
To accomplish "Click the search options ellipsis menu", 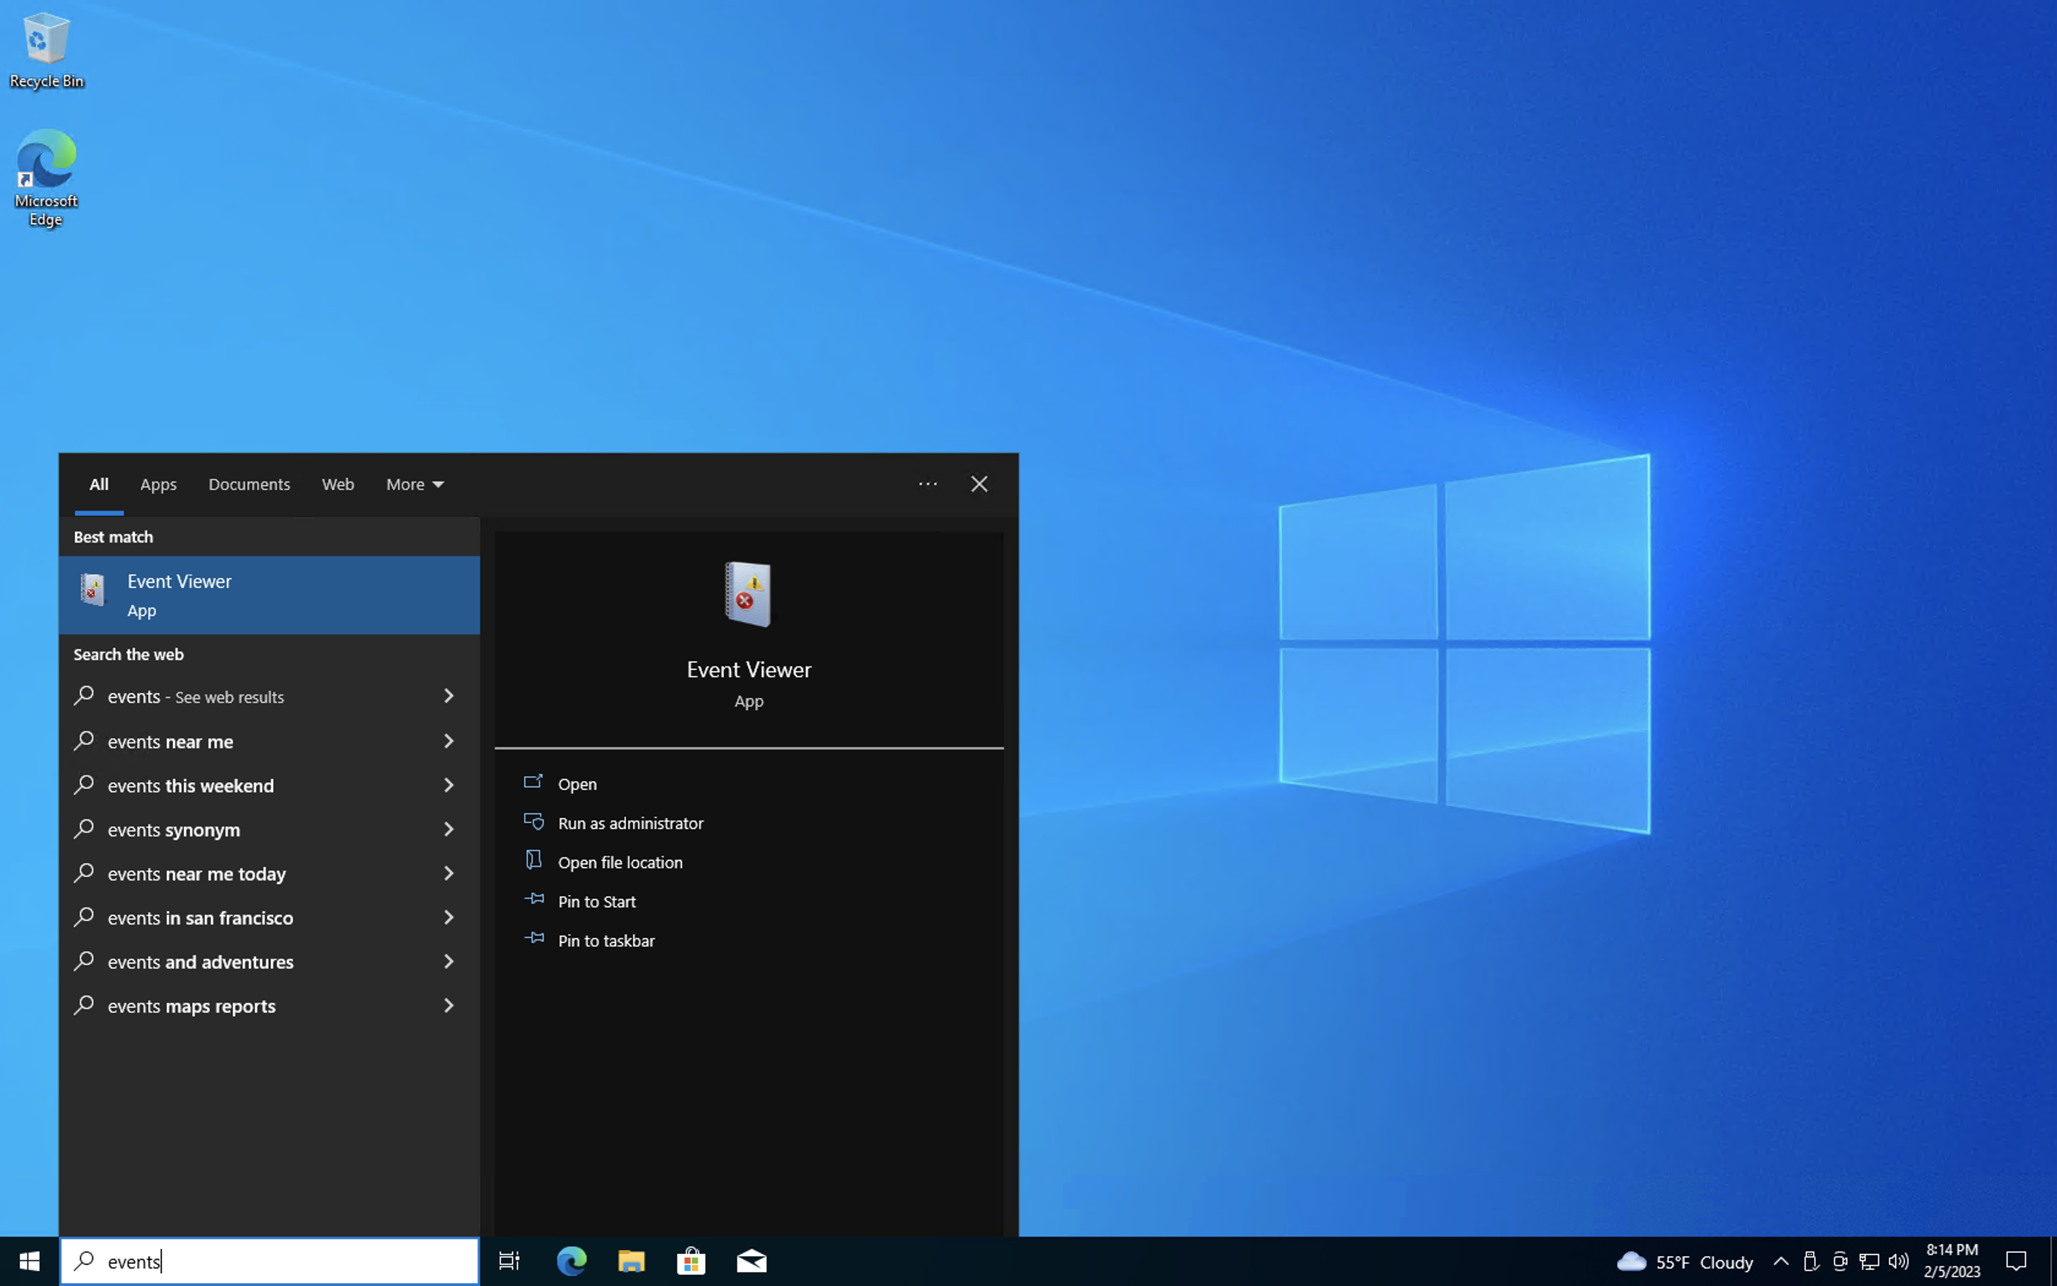I will 927,484.
